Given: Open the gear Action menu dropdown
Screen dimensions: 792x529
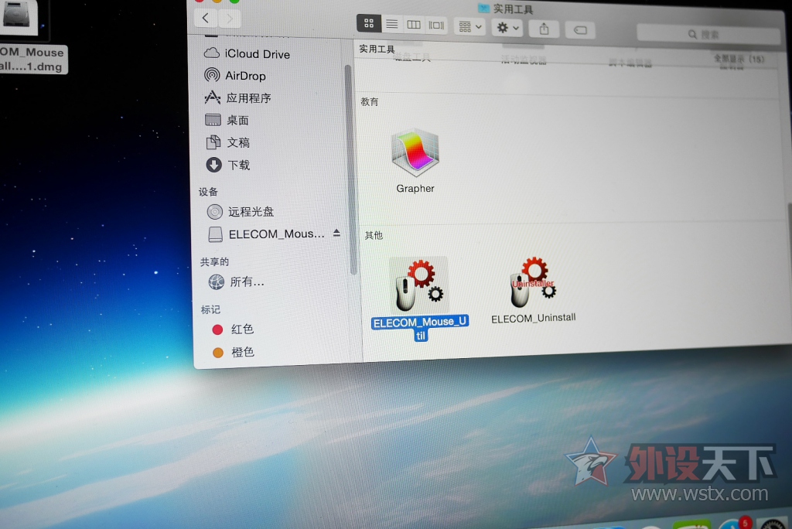Looking at the screenshot, I should coord(507,28).
